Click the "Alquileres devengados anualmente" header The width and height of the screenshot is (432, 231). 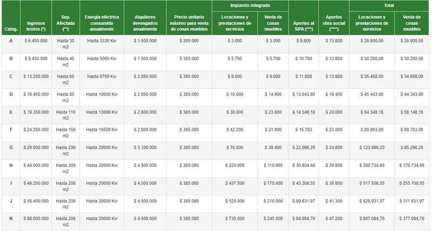coord(145,24)
